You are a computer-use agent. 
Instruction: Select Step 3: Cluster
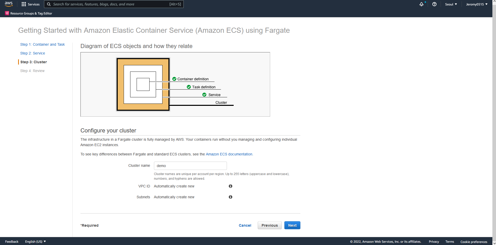point(34,62)
